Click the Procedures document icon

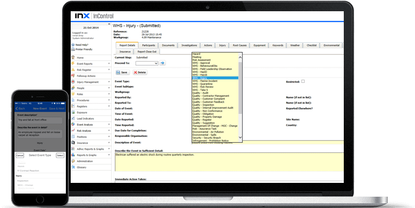point(73,100)
